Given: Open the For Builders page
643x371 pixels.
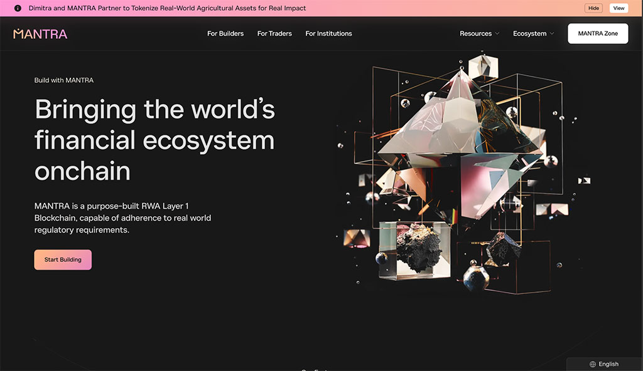Looking at the screenshot, I should 225,34.
